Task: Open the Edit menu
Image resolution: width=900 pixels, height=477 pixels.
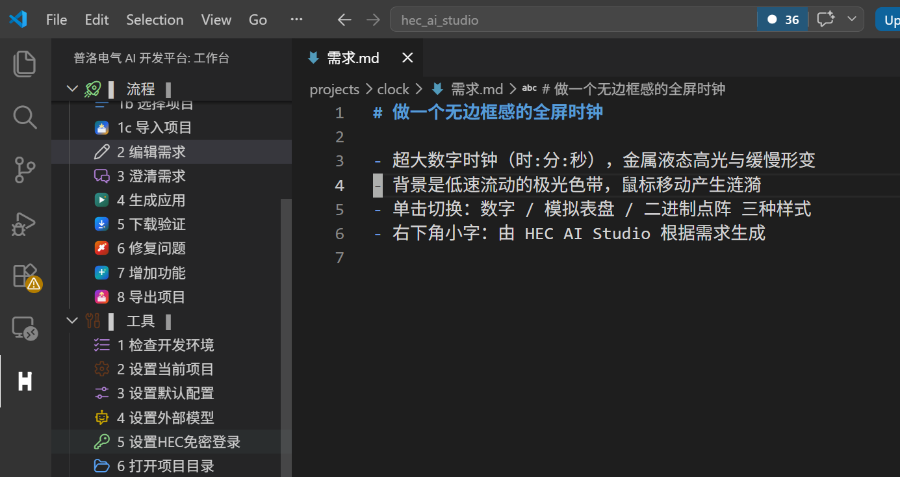Action: coord(97,19)
